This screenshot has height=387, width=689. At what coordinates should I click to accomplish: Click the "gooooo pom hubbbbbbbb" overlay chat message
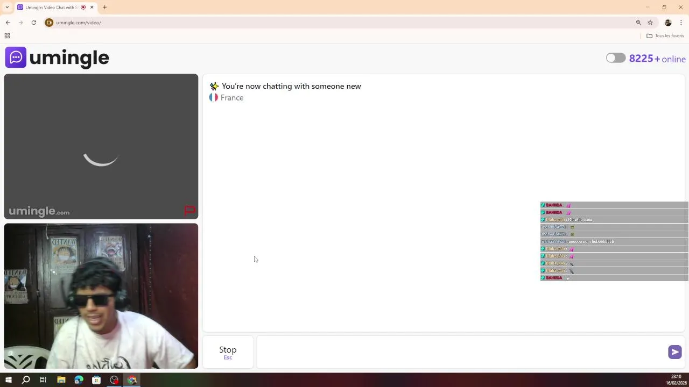591,242
